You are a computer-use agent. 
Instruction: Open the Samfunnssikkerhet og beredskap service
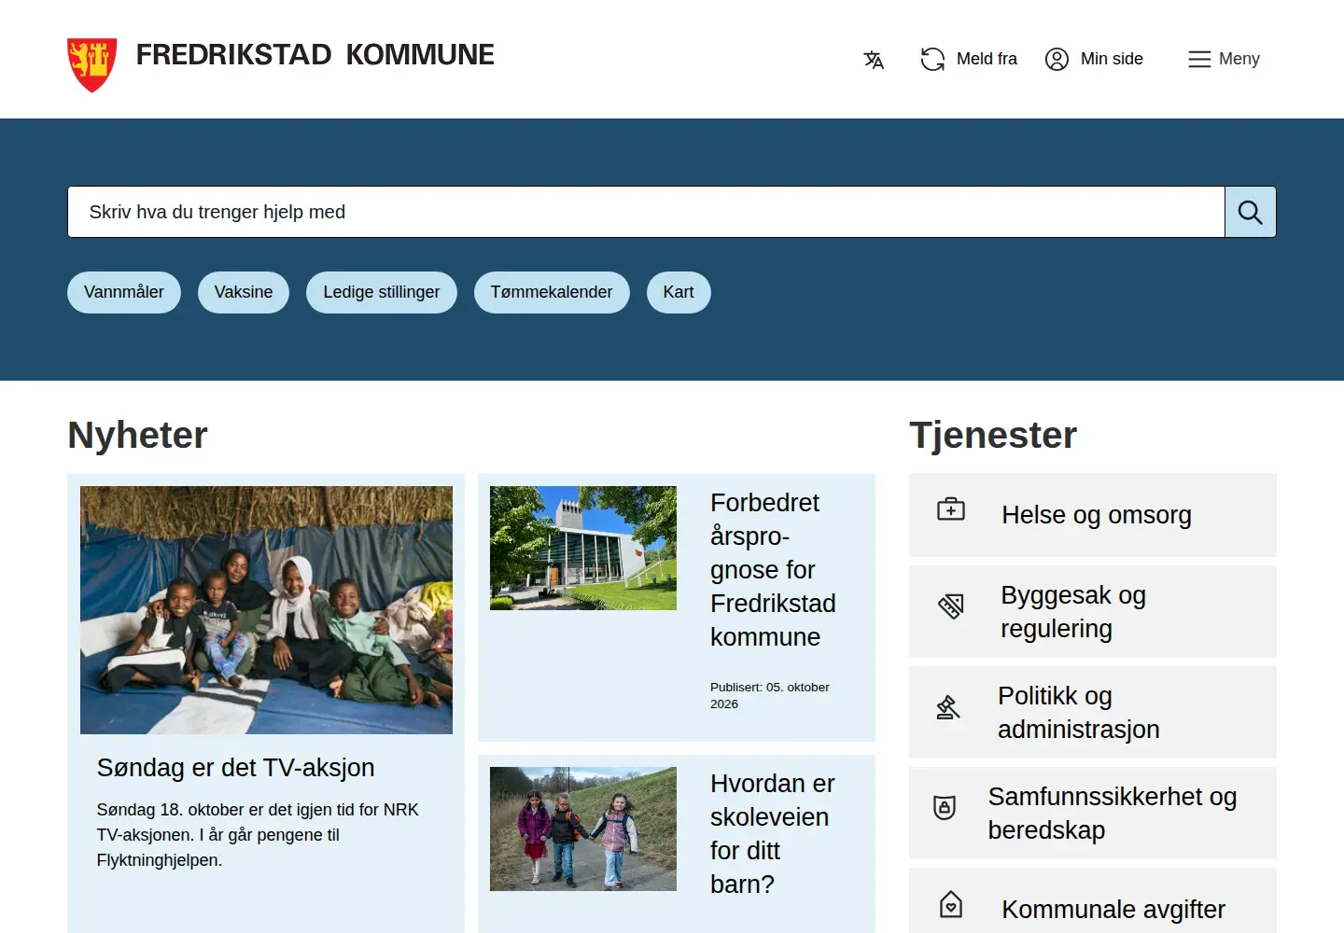(1093, 814)
